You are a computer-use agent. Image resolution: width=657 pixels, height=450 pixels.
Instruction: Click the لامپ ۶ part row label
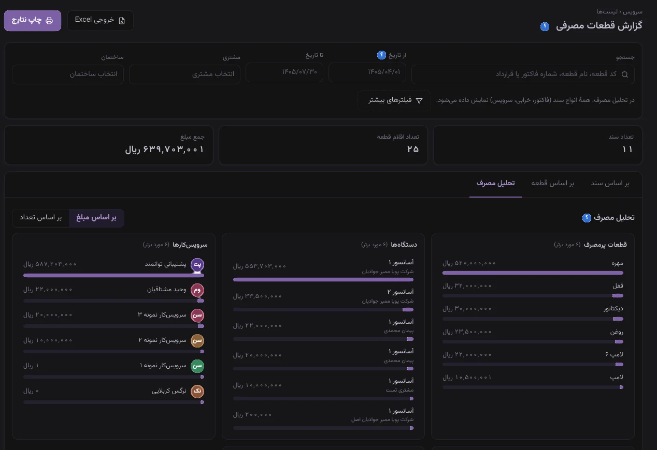[614, 355]
